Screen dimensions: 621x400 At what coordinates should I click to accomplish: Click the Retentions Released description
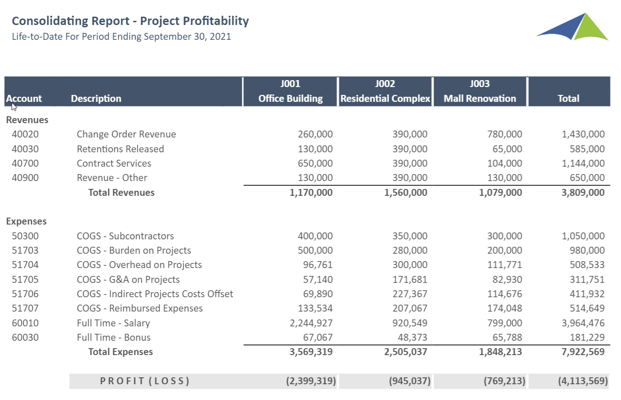point(120,149)
